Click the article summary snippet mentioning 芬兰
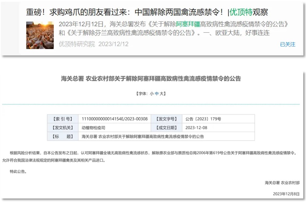Viewport: 306px width, 202px height. click(x=174, y=28)
